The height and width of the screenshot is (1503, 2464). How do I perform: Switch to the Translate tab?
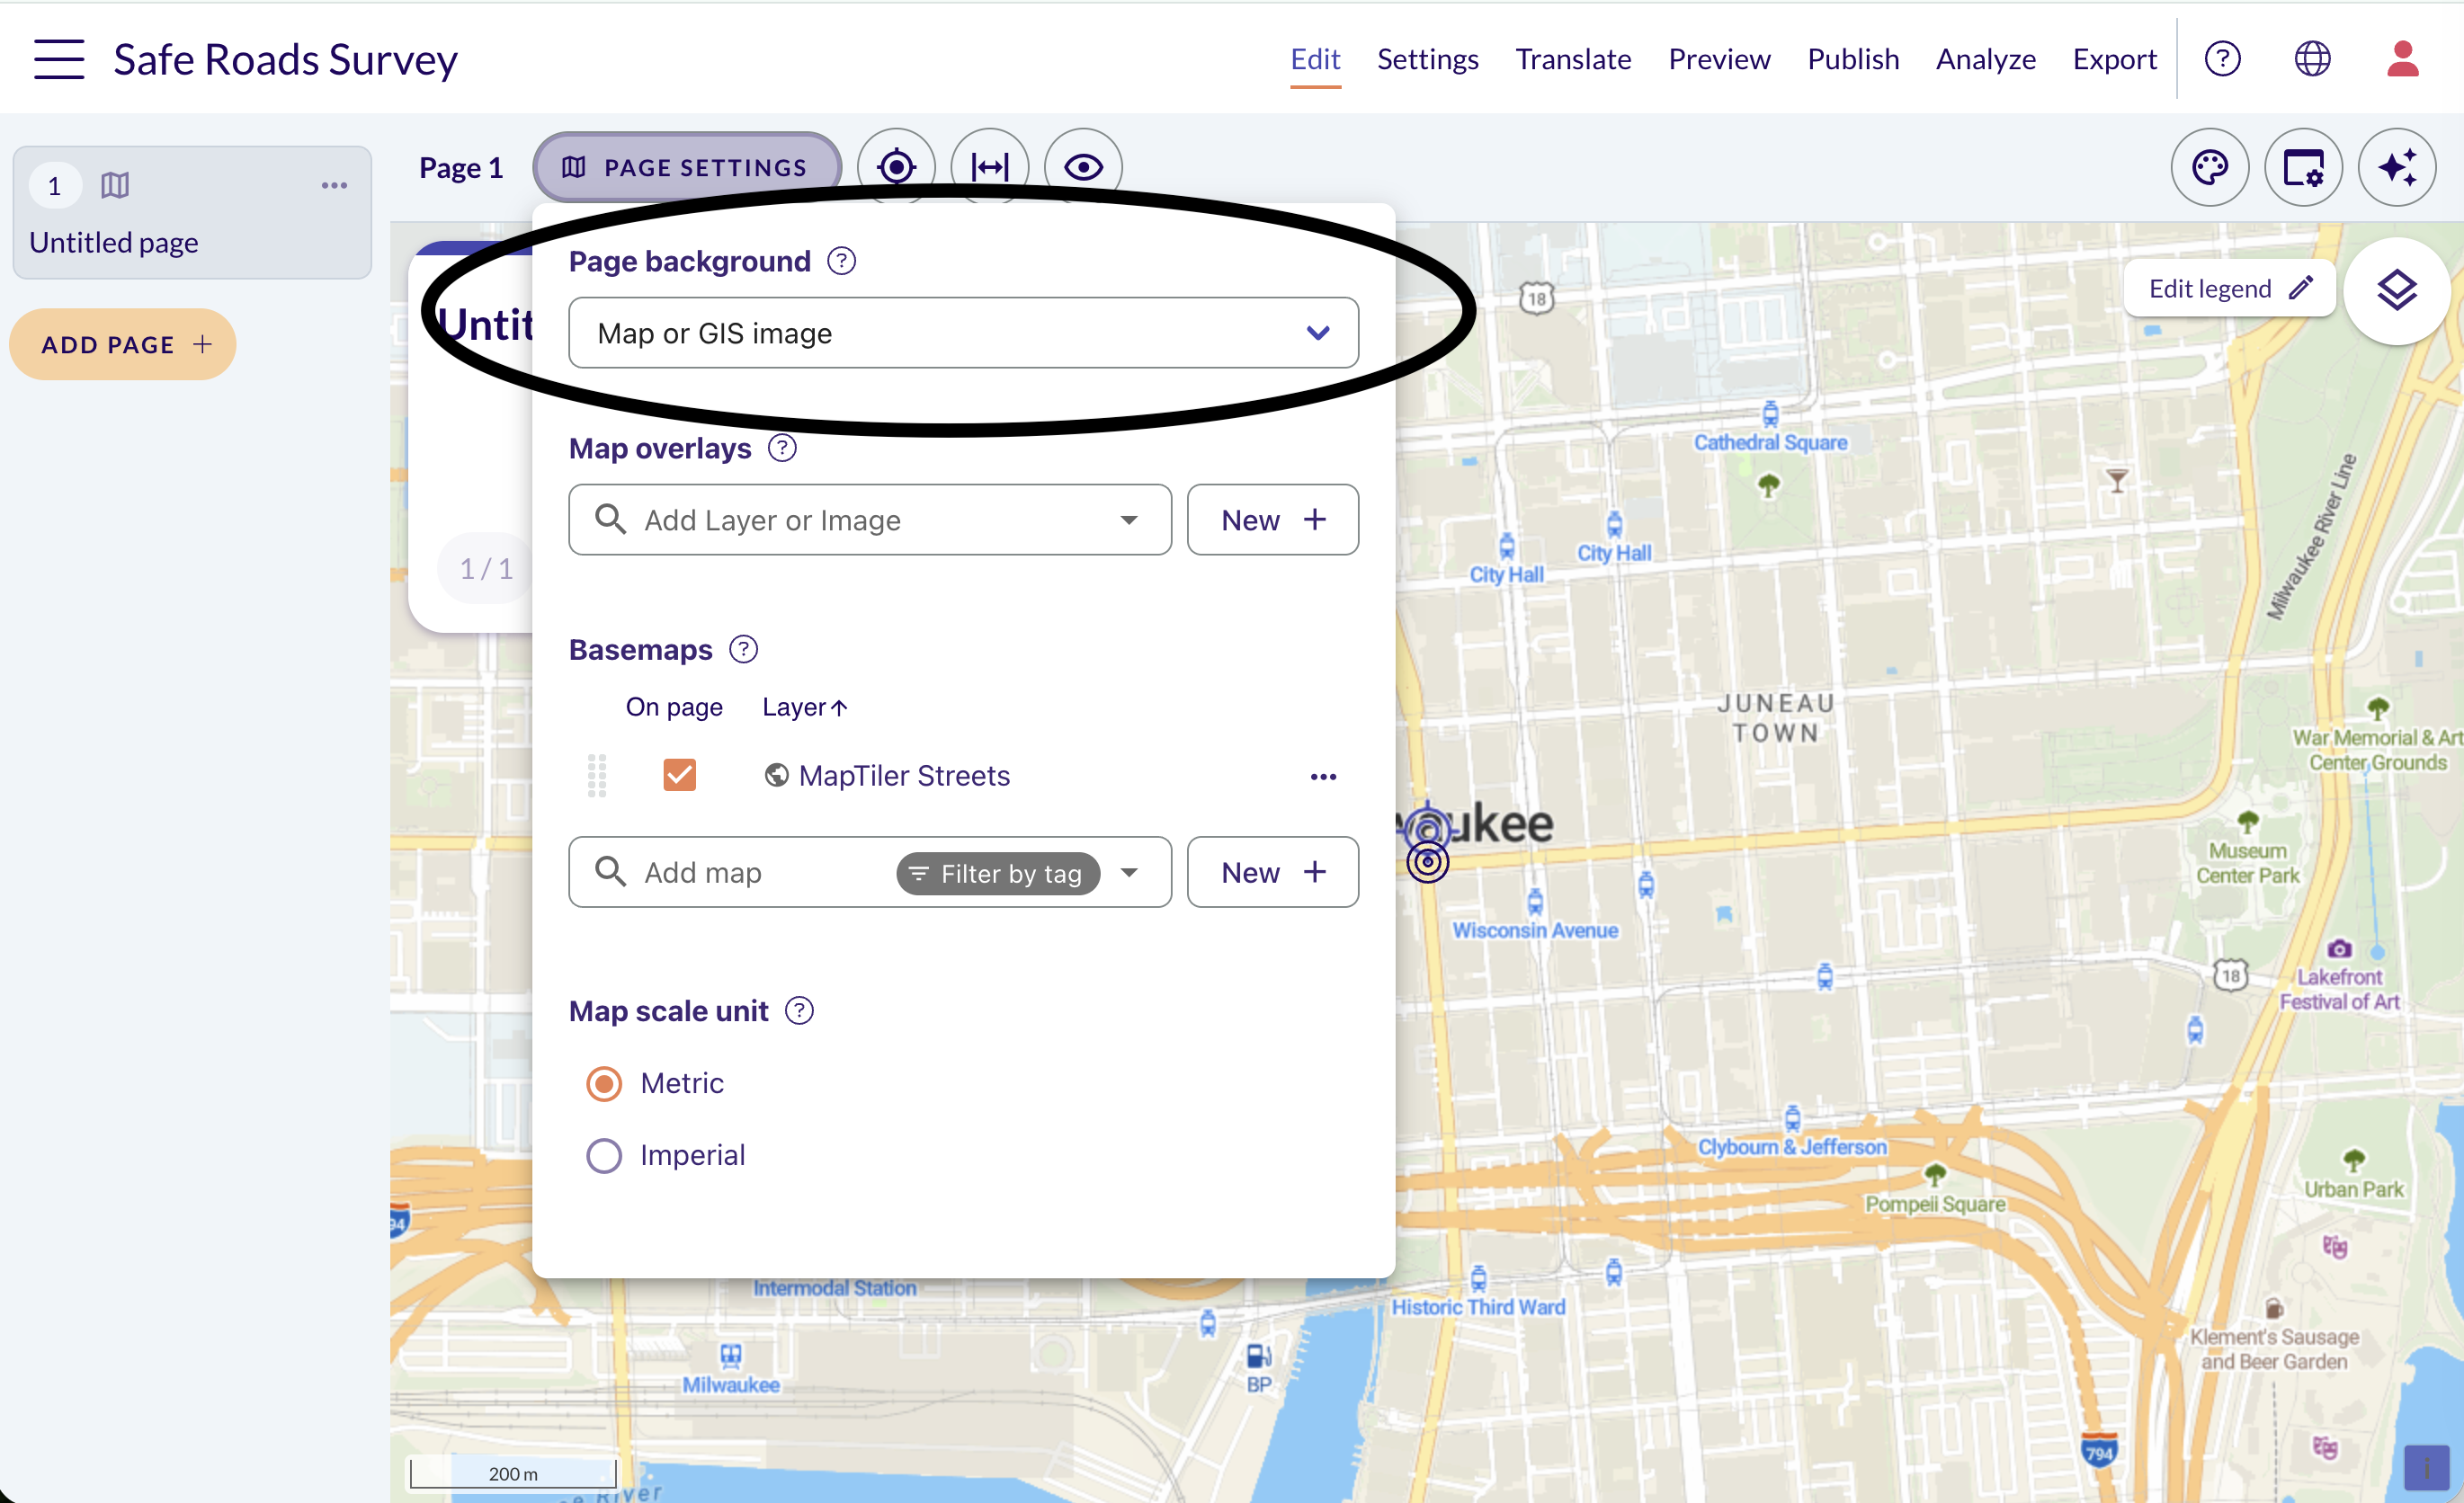[1573, 59]
